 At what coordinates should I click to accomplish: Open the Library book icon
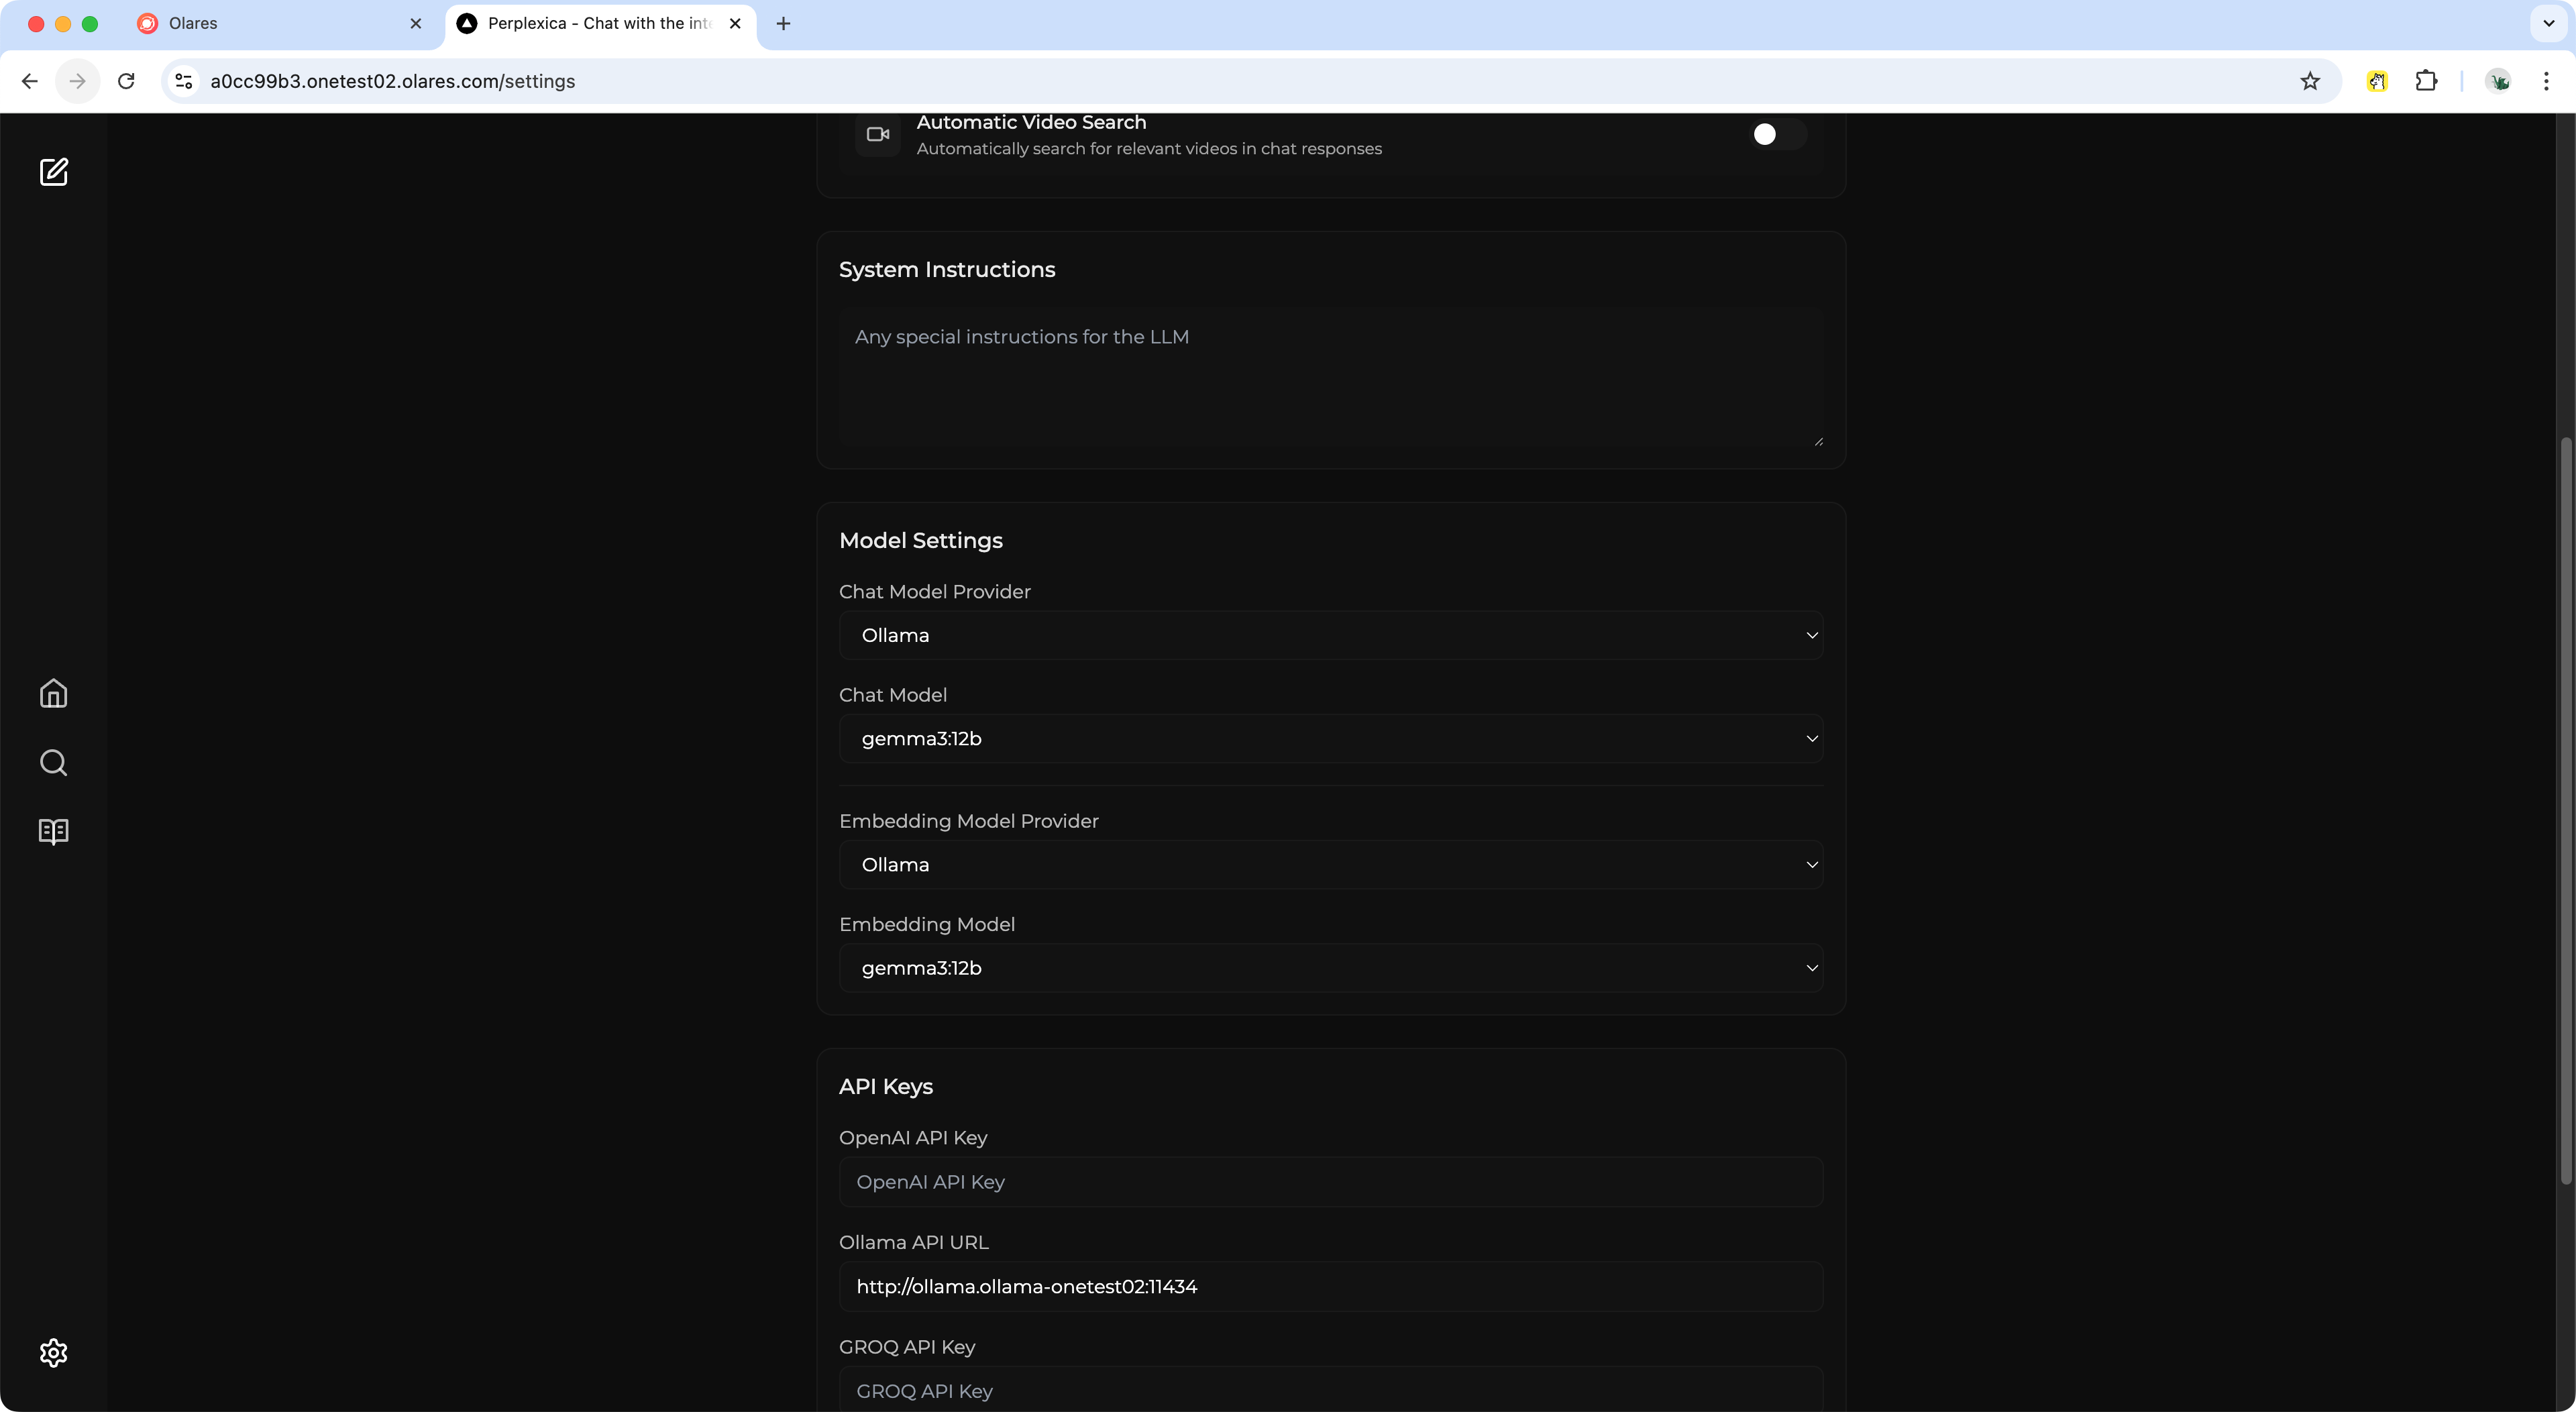[x=53, y=831]
